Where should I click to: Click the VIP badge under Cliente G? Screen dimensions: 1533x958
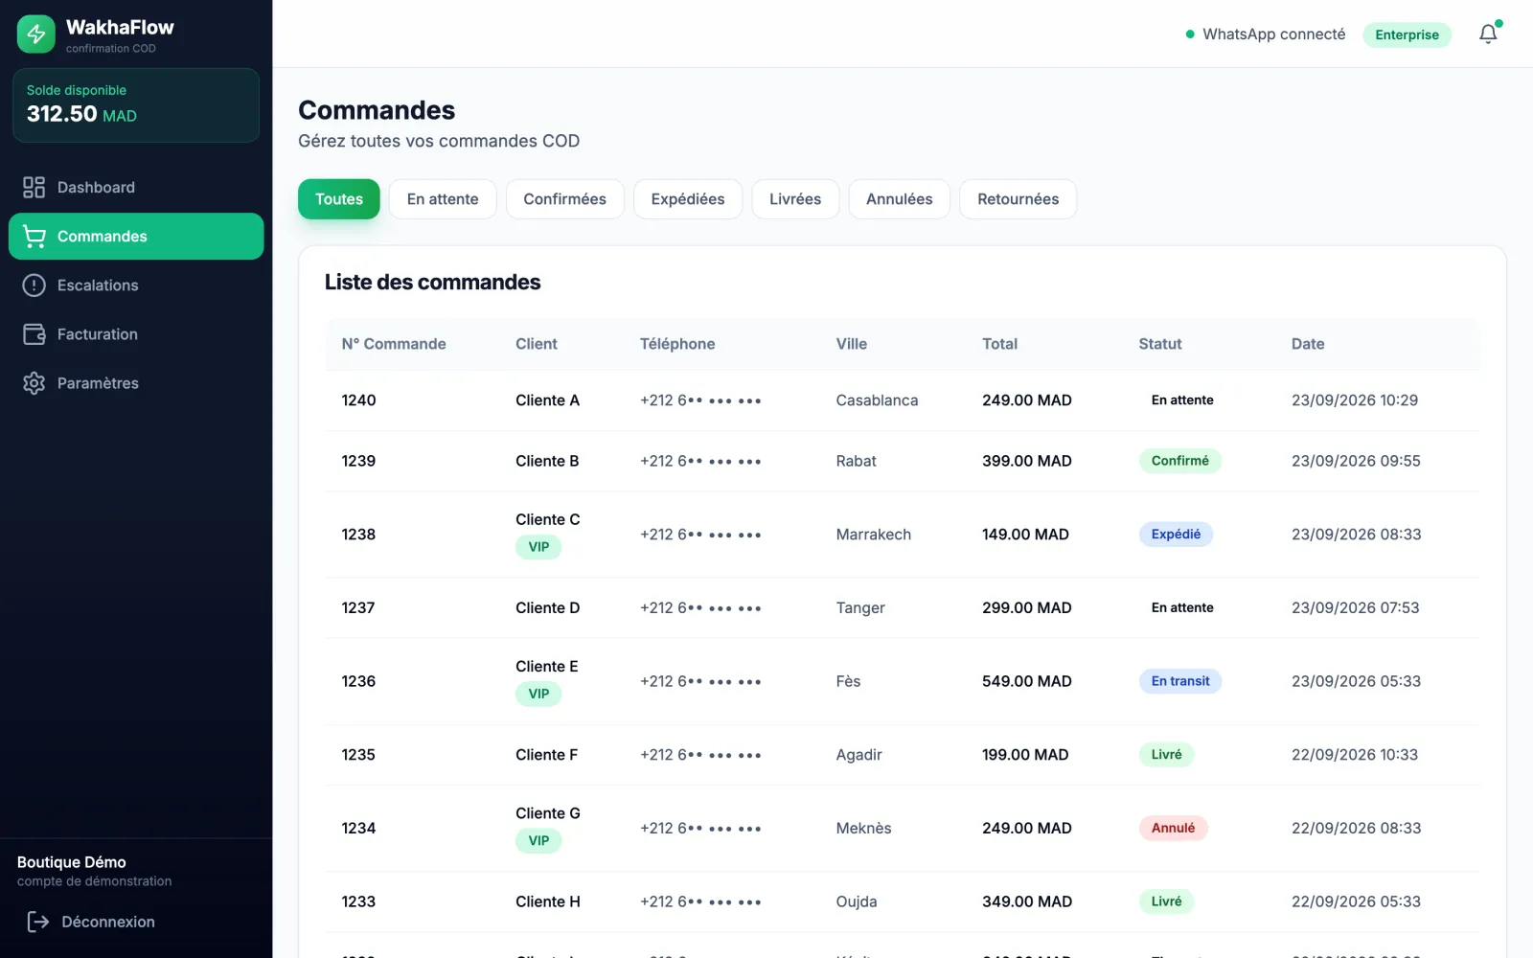tap(538, 841)
